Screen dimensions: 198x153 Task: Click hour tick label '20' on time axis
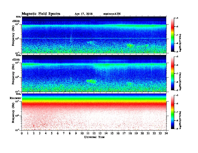(142, 133)
